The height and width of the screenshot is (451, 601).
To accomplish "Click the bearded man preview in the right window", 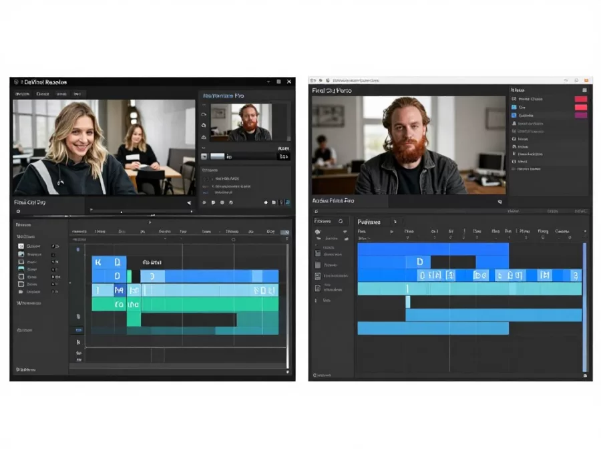I will tap(409, 145).
